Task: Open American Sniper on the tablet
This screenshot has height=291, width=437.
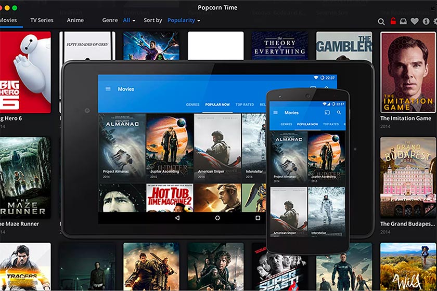Action: click(217, 148)
